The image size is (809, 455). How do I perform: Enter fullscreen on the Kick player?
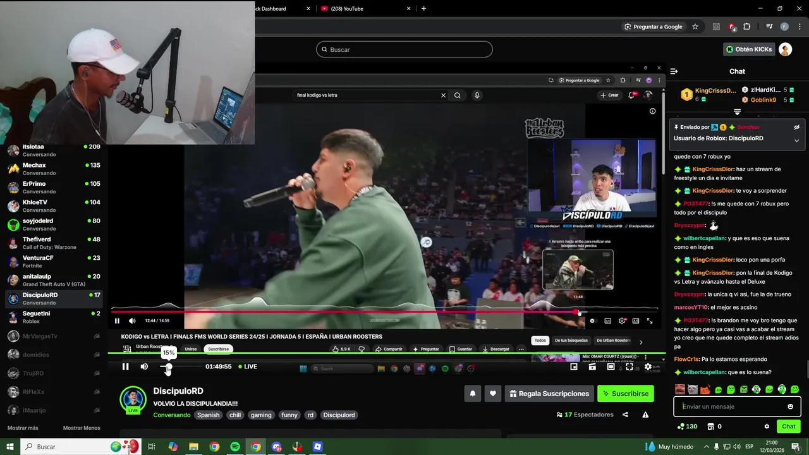[630, 367]
